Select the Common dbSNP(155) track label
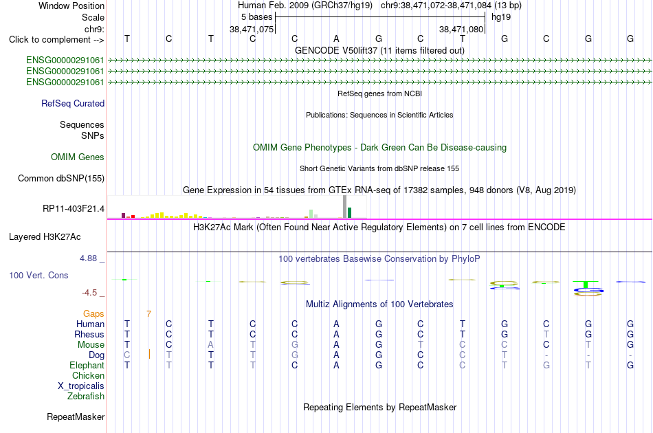Image resolution: width=653 pixels, height=433 pixels. click(x=61, y=178)
